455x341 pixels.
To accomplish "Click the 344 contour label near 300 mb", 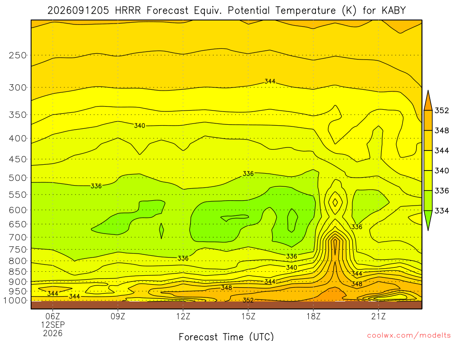I will click(x=270, y=82).
